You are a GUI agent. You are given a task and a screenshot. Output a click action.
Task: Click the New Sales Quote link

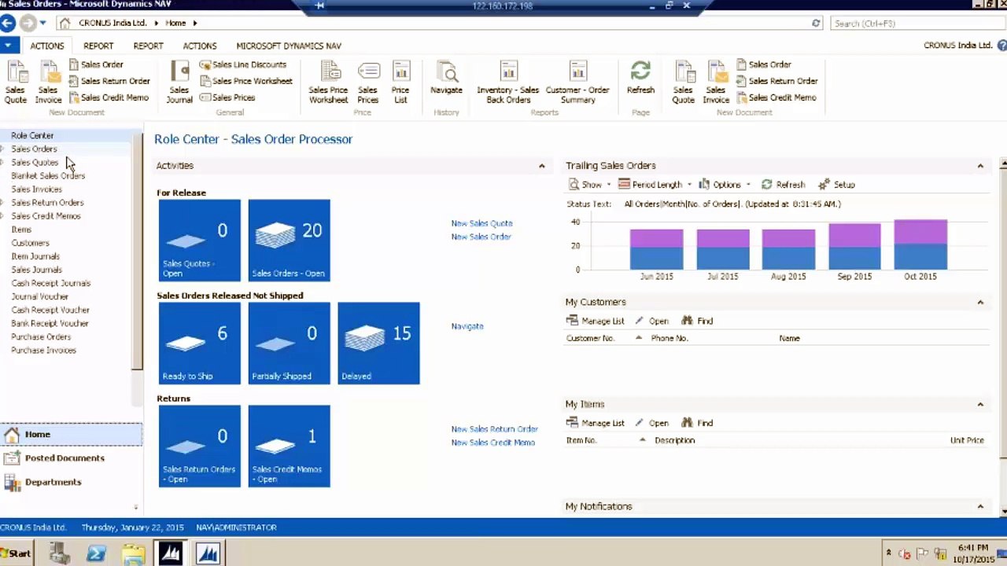(x=481, y=223)
